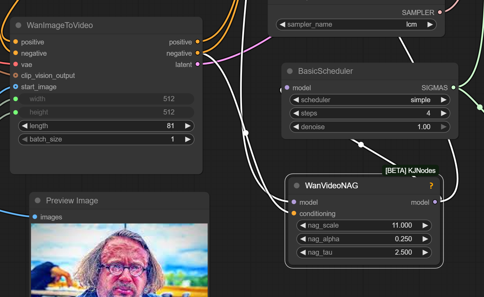This screenshot has height=297, width=484.
Task: Click the length value 81
Action: (171, 126)
